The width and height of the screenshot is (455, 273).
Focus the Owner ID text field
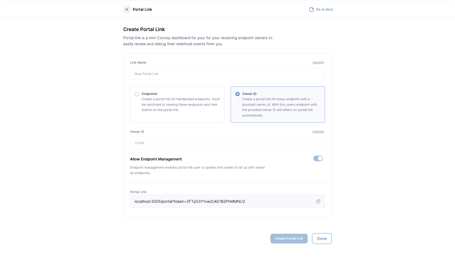(227, 143)
